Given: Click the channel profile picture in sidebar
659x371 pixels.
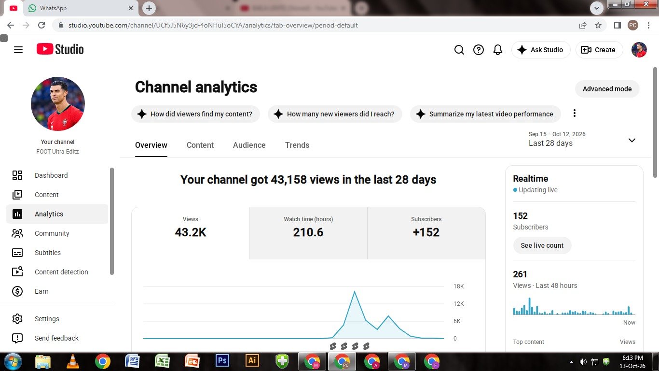Looking at the screenshot, I should coord(58,104).
